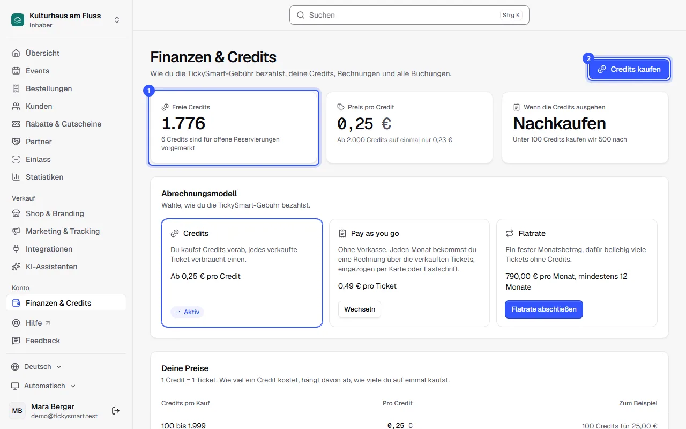The image size is (686, 429).
Task: Click the Kulturhaus am Fluss logo icon
Action: 18,20
